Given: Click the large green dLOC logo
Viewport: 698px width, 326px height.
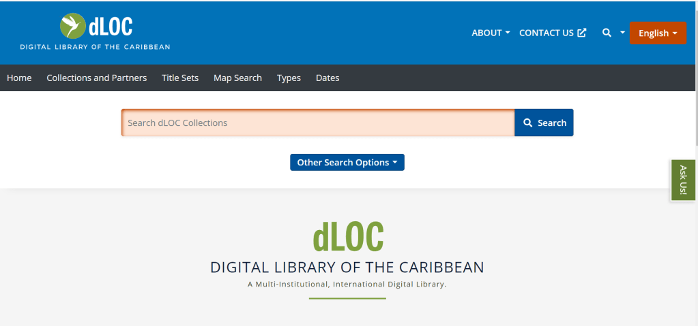Looking at the screenshot, I should tap(348, 236).
